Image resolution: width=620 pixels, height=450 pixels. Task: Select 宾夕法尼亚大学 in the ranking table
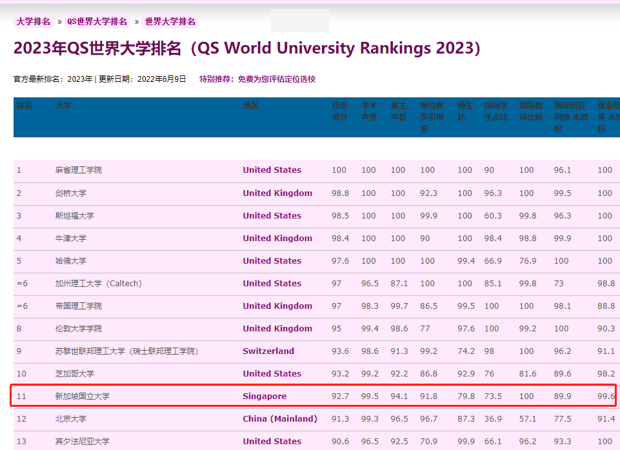pos(83,442)
